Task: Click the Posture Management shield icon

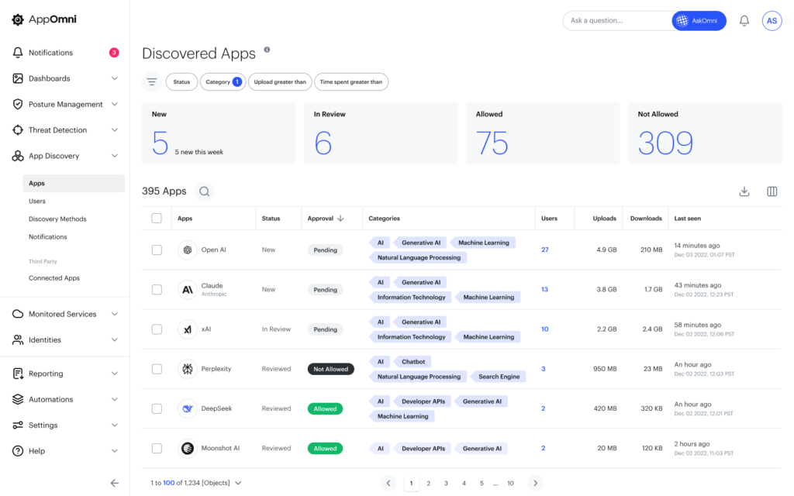Action: 18,105
